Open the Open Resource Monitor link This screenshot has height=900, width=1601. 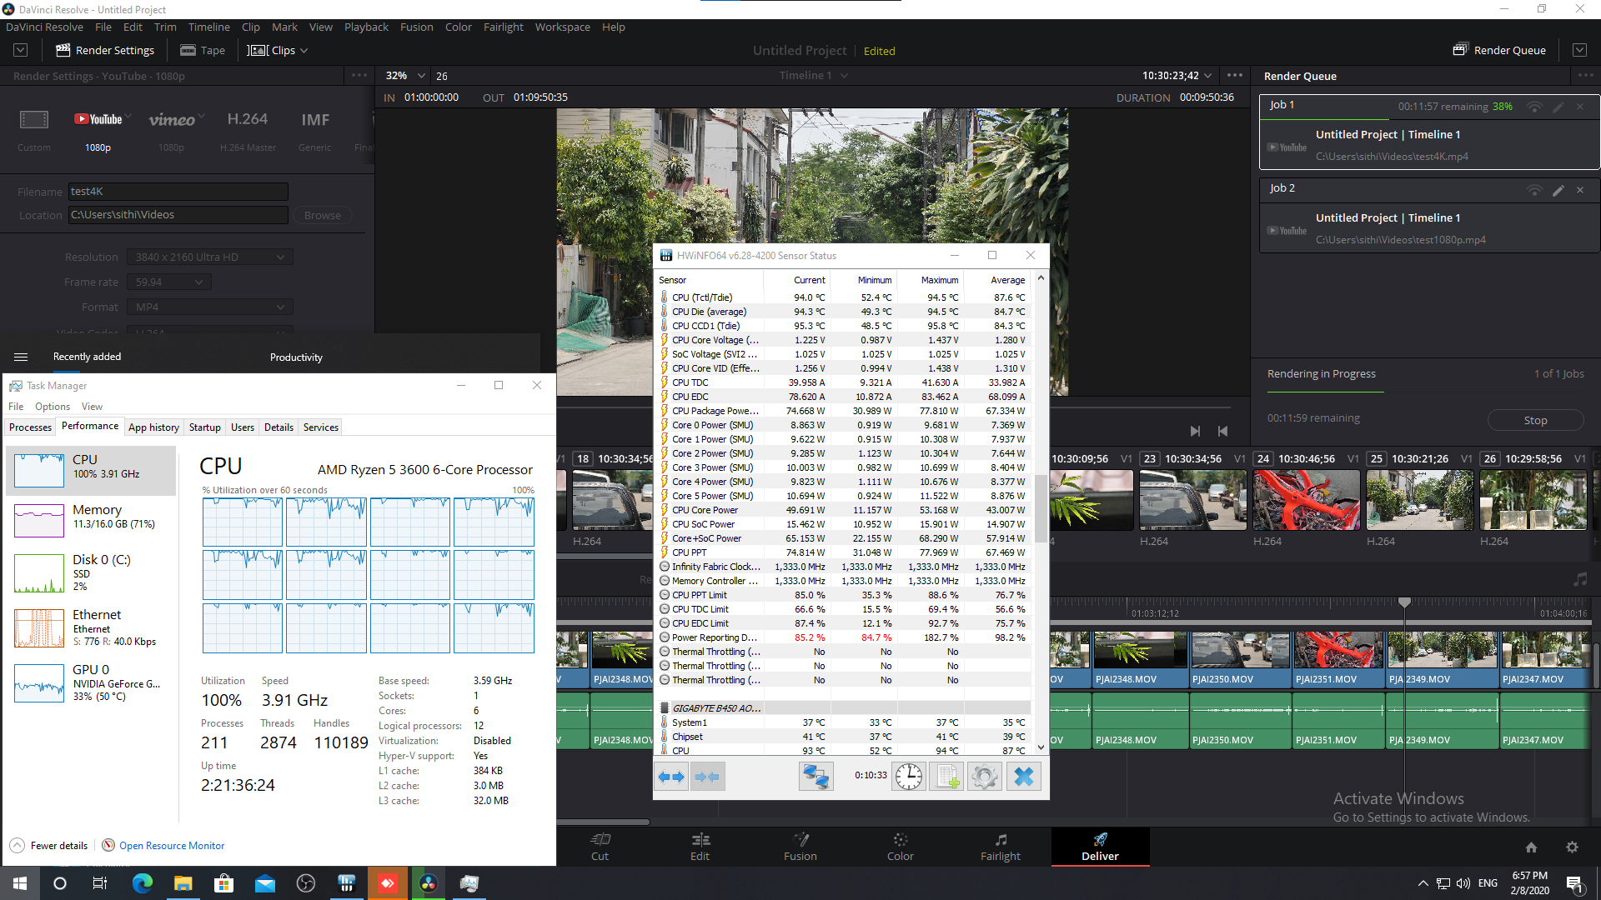pyautogui.click(x=171, y=845)
